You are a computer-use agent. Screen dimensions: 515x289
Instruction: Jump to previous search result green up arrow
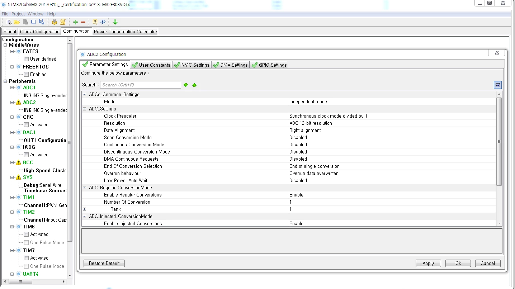194,85
